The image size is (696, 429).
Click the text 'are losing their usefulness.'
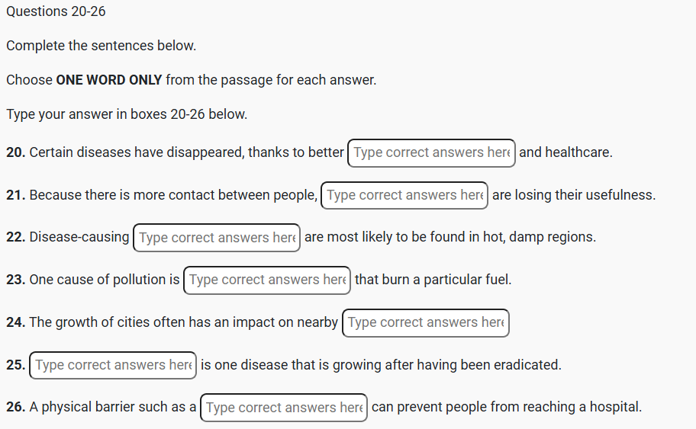pos(574,195)
